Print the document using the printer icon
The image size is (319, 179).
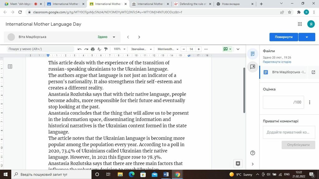[93, 49]
